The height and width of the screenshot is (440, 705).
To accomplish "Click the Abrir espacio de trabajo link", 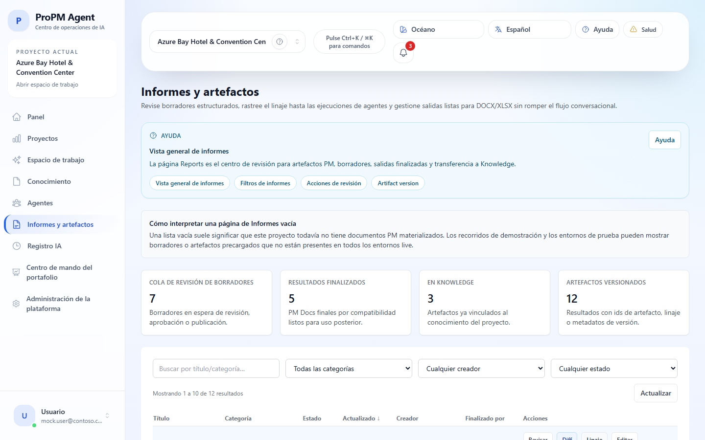I will tap(47, 85).
